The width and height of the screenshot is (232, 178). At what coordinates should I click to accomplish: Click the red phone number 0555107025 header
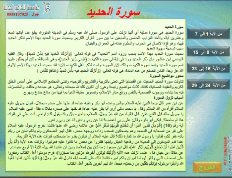pyautogui.click(x=23, y=14)
